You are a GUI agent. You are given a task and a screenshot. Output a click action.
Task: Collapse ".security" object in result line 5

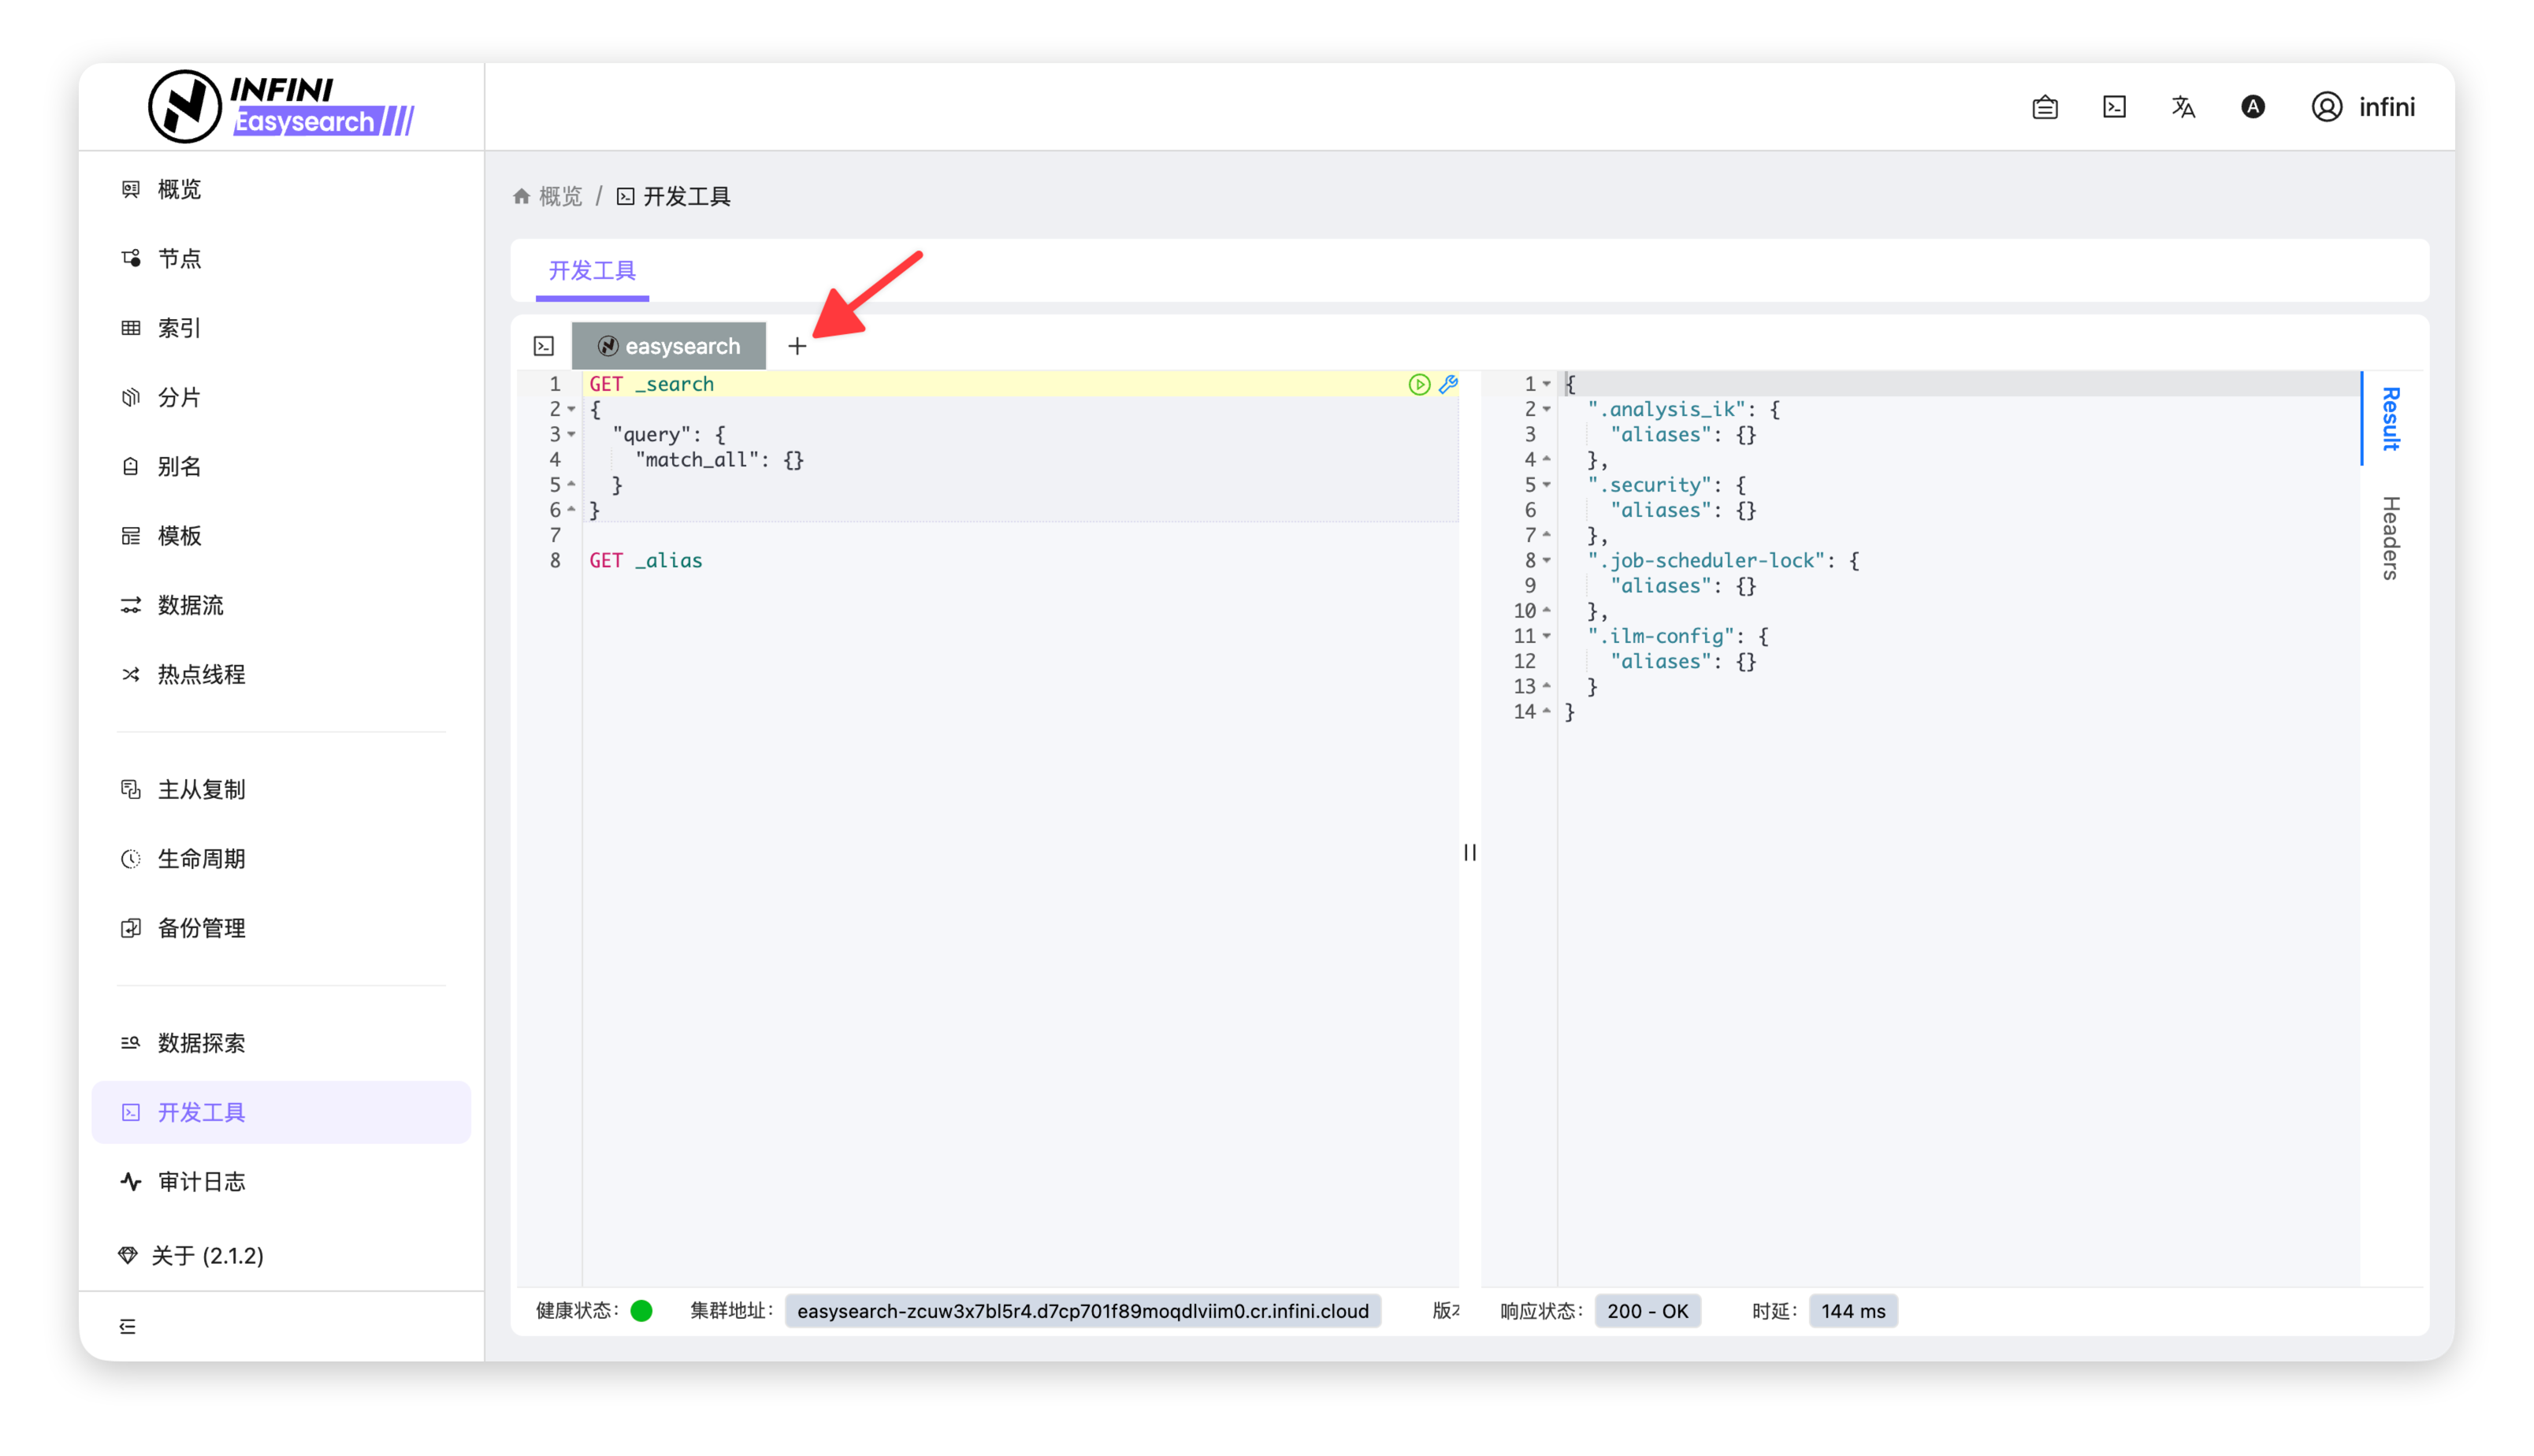click(1547, 485)
